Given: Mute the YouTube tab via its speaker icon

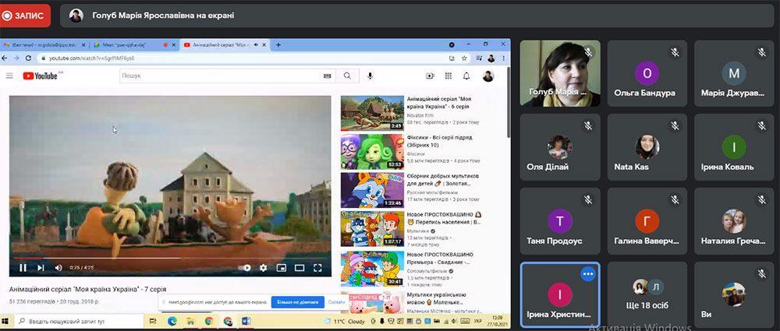Looking at the screenshot, I should (x=255, y=44).
